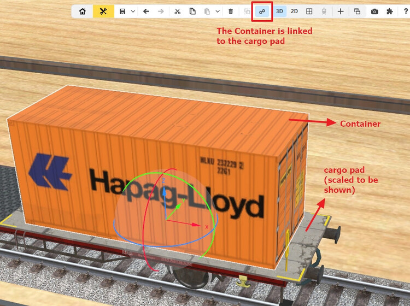Open the plugins puzzle icon
The width and height of the screenshot is (410, 306).
click(390, 11)
